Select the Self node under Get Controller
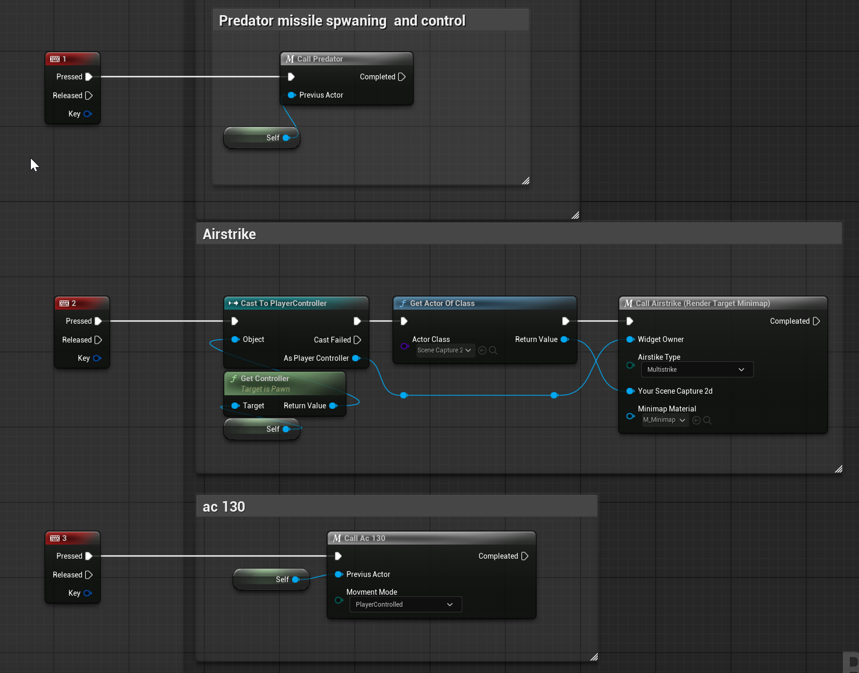This screenshot has width=859, height=673. pos(262,429)
